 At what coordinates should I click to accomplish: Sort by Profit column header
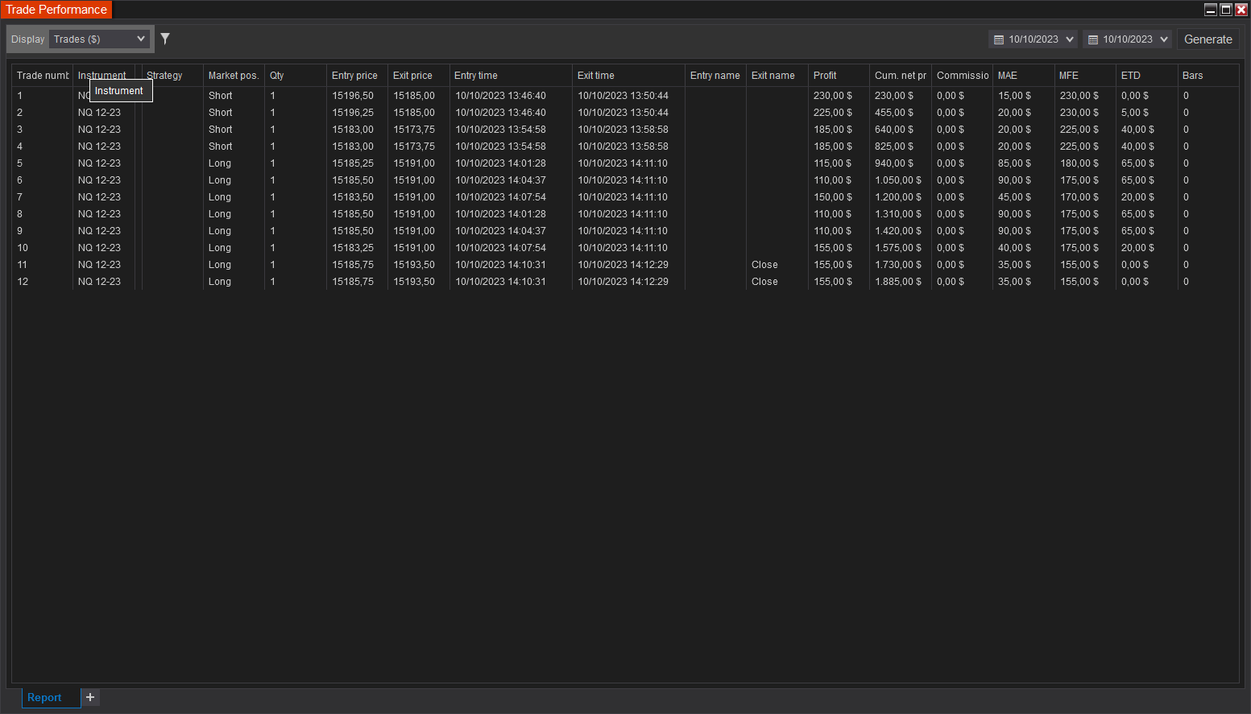(x=839, y=76)
